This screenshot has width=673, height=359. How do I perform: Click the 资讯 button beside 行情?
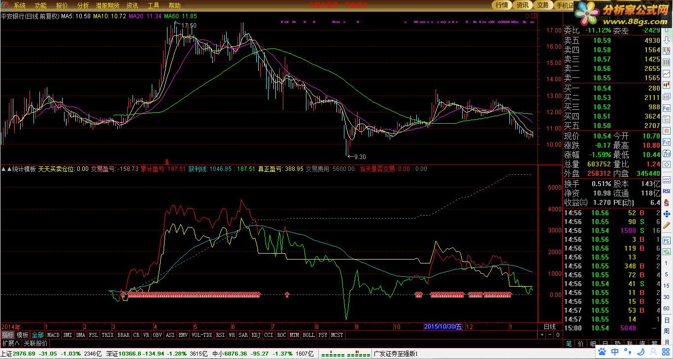tap(522, 5)
